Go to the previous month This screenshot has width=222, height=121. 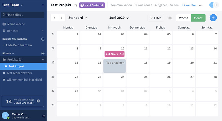pos(54,18)
